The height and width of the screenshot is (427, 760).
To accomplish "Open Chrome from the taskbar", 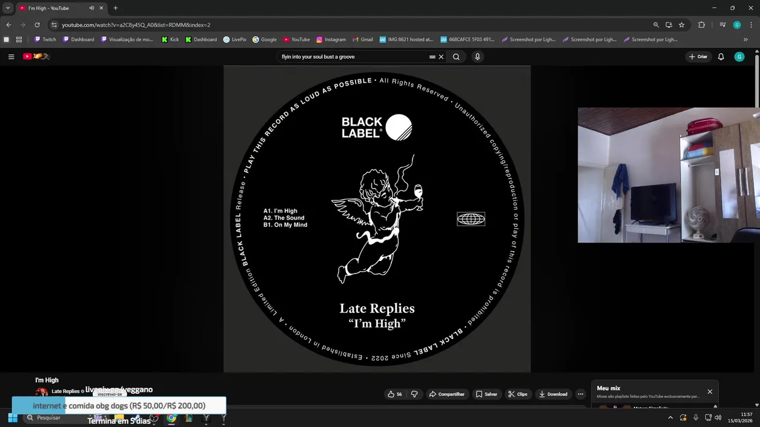I will 172,418.
